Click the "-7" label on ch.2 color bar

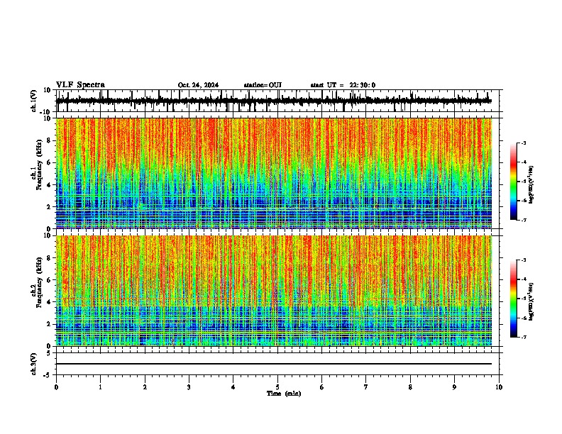click(523, 338)
